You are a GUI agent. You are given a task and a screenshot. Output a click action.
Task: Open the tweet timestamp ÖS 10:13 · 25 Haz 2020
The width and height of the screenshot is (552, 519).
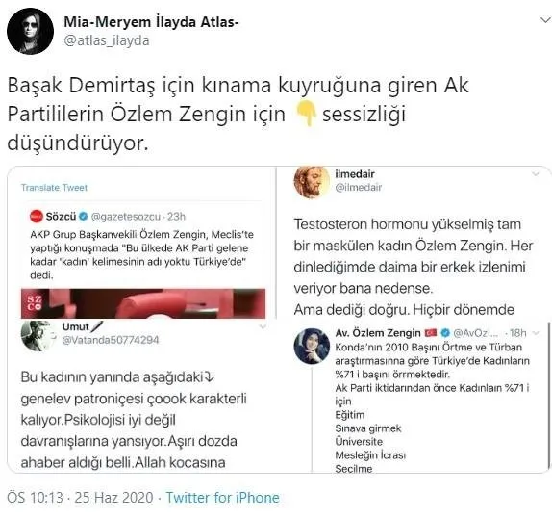pyautogui.click(x=80, y=498)
